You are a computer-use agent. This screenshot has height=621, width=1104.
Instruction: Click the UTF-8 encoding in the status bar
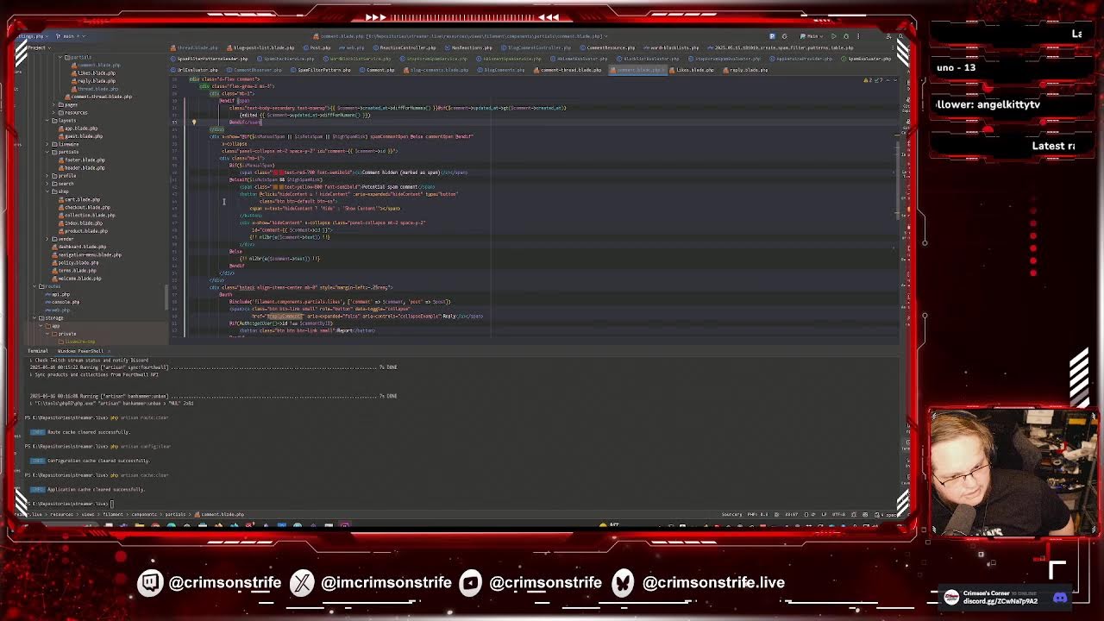[x=838, y=514]
